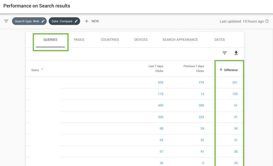273x166 pixels.
Task: Edit the Date comparison using its pencil icon
Action: [76, 21]
